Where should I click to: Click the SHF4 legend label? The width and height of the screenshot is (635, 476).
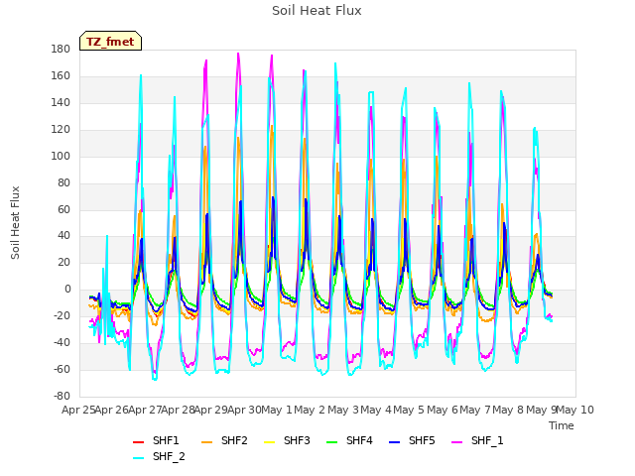[359, 440]
